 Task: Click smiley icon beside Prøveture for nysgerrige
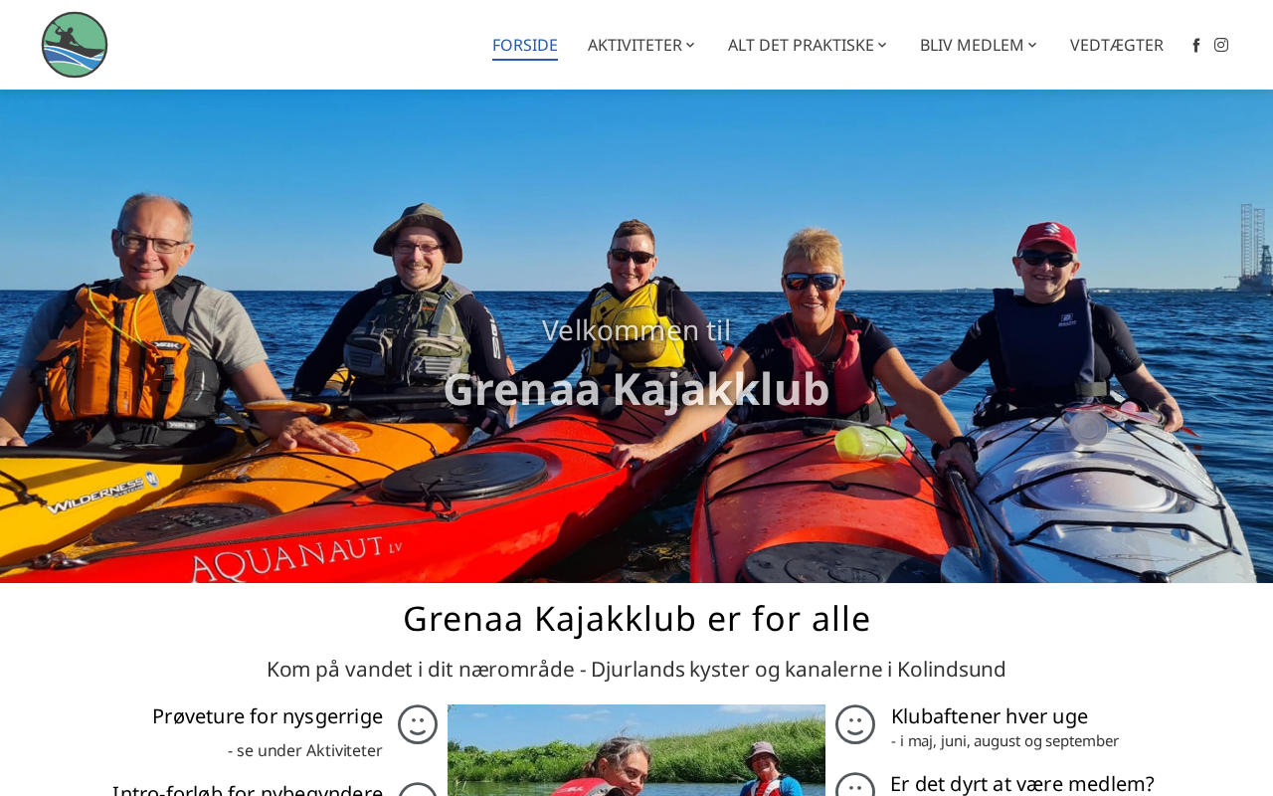pyautogui.click(x=418, y=724)
